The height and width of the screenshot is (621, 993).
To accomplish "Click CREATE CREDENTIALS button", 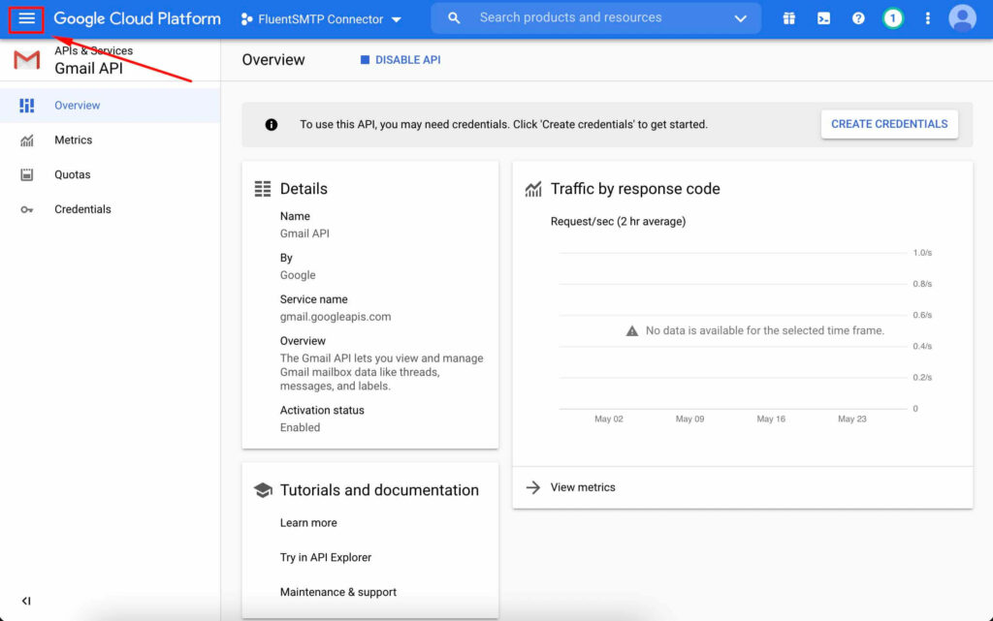I will tap(889, 124).
